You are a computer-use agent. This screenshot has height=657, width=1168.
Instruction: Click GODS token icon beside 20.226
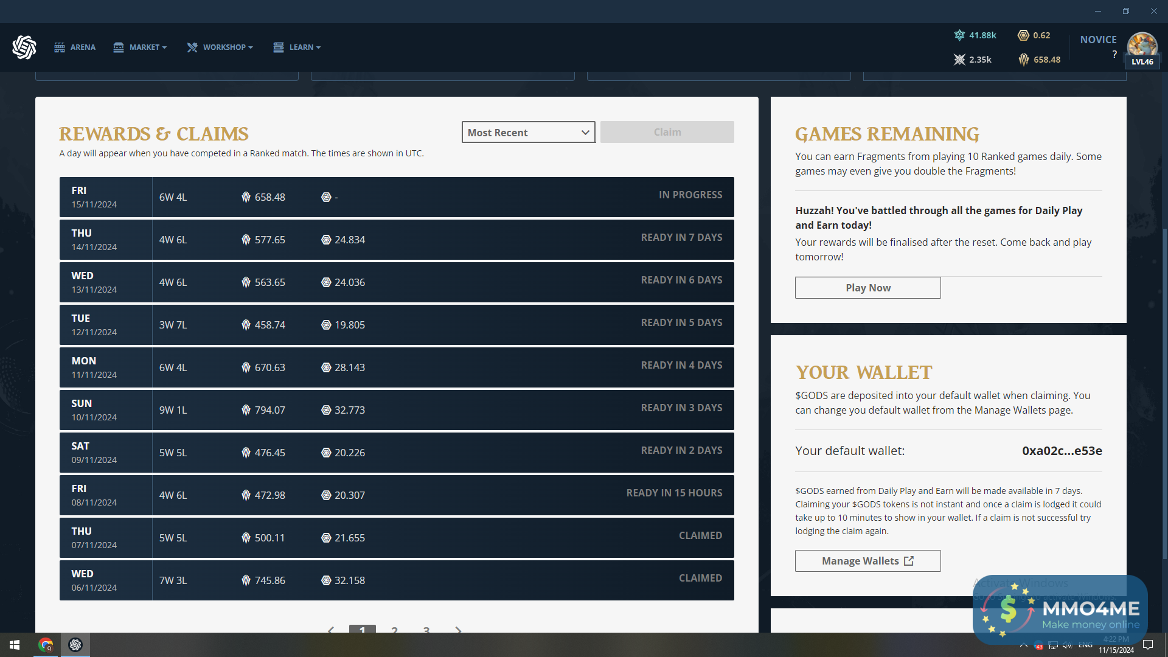coord(326,453)
